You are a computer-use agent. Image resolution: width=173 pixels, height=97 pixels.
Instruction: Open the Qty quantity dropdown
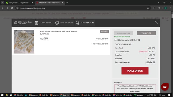(46, 39)
